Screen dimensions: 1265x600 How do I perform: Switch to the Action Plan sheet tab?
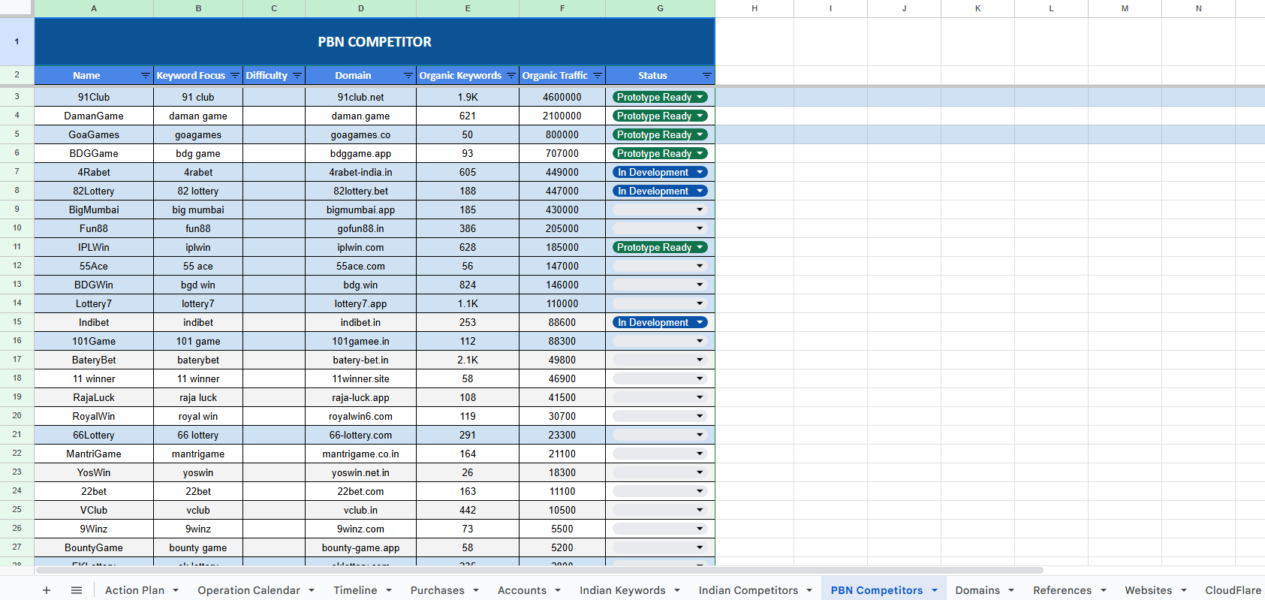coord(134,590)
